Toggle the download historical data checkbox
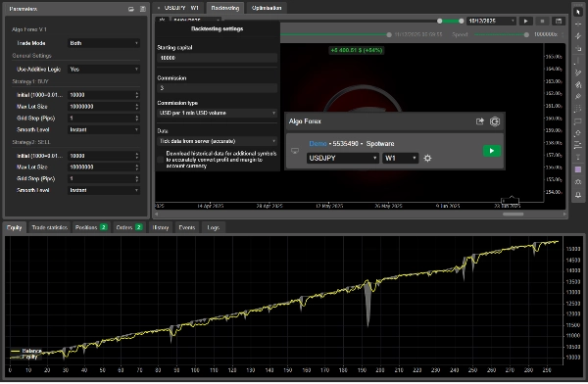 point(160,160)
